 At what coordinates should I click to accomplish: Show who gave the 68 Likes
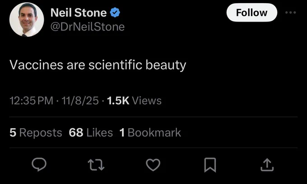pos(90,133)
